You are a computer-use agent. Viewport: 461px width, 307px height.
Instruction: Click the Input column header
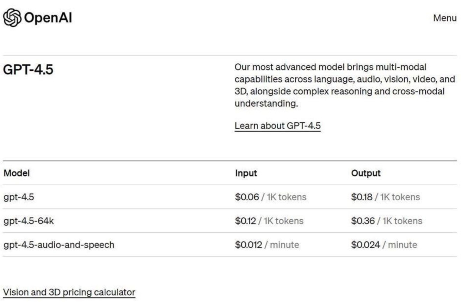(x=246, y=173)
